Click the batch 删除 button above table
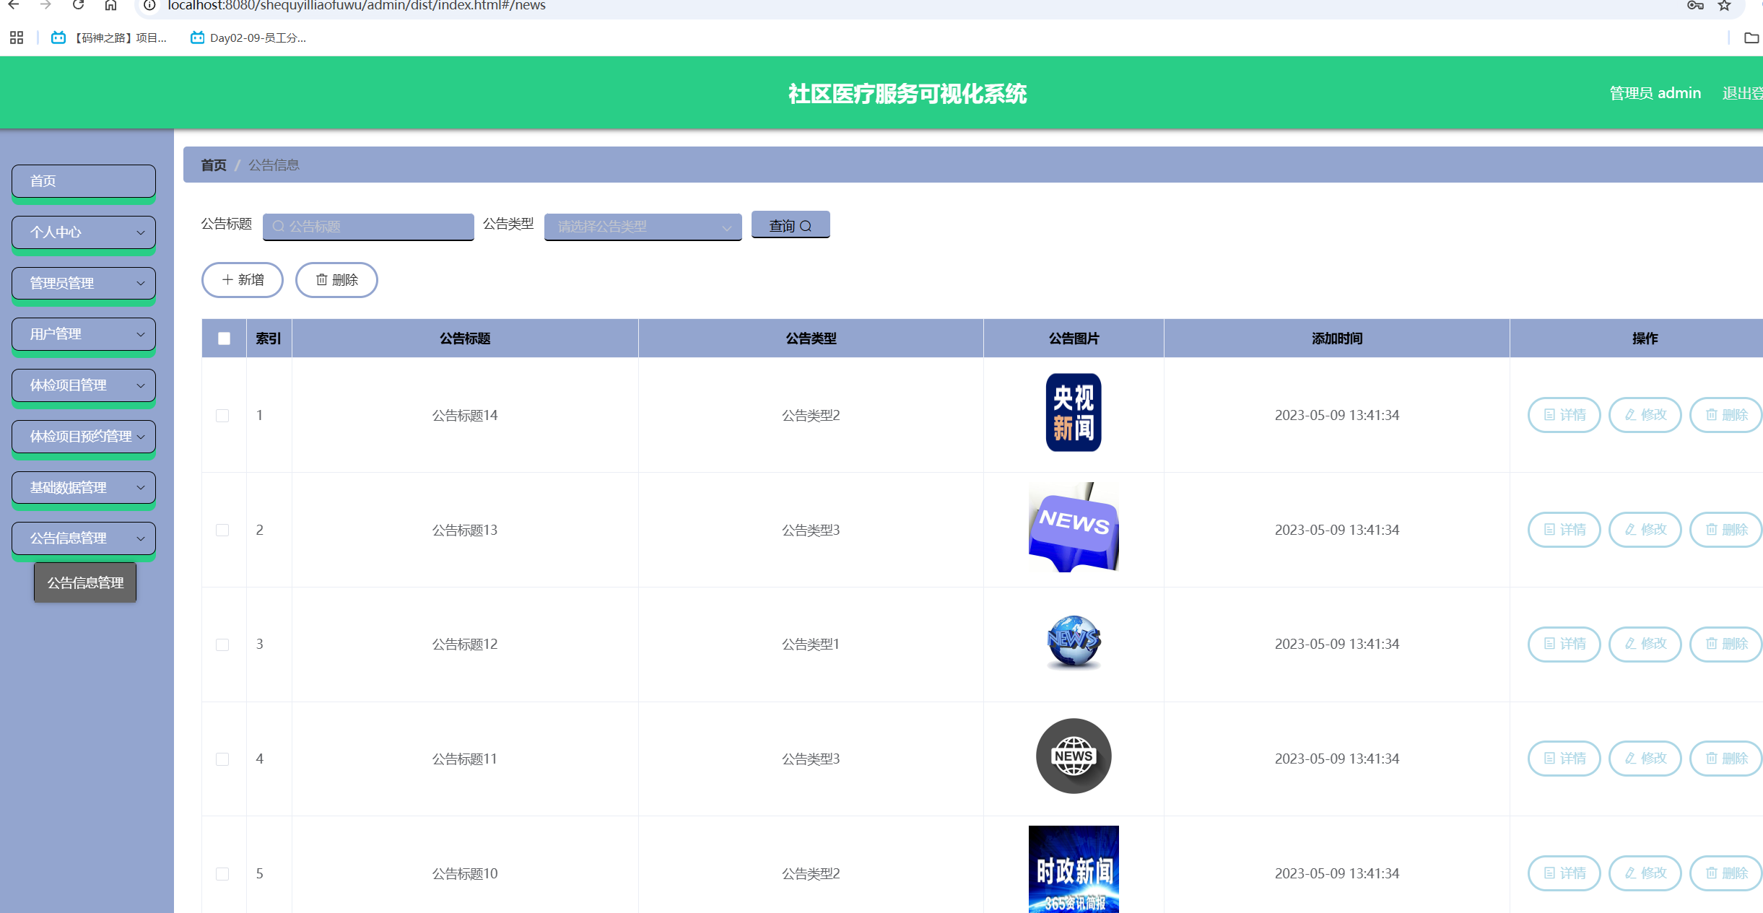This screenshot has height=913, width=1763. point(336,280)
